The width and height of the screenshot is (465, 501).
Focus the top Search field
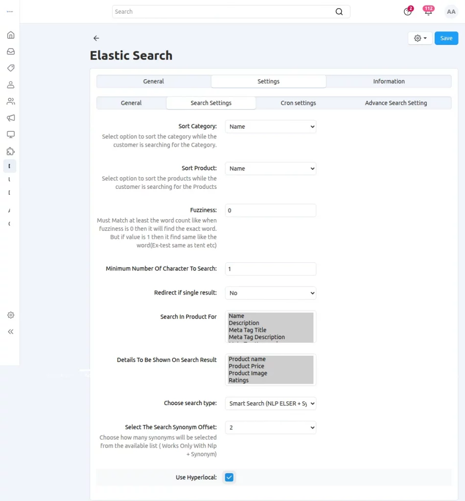pos(231,12)
